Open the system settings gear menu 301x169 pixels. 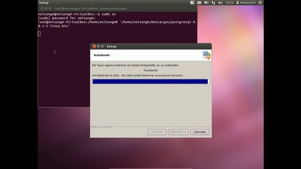[x=260, y=2]
